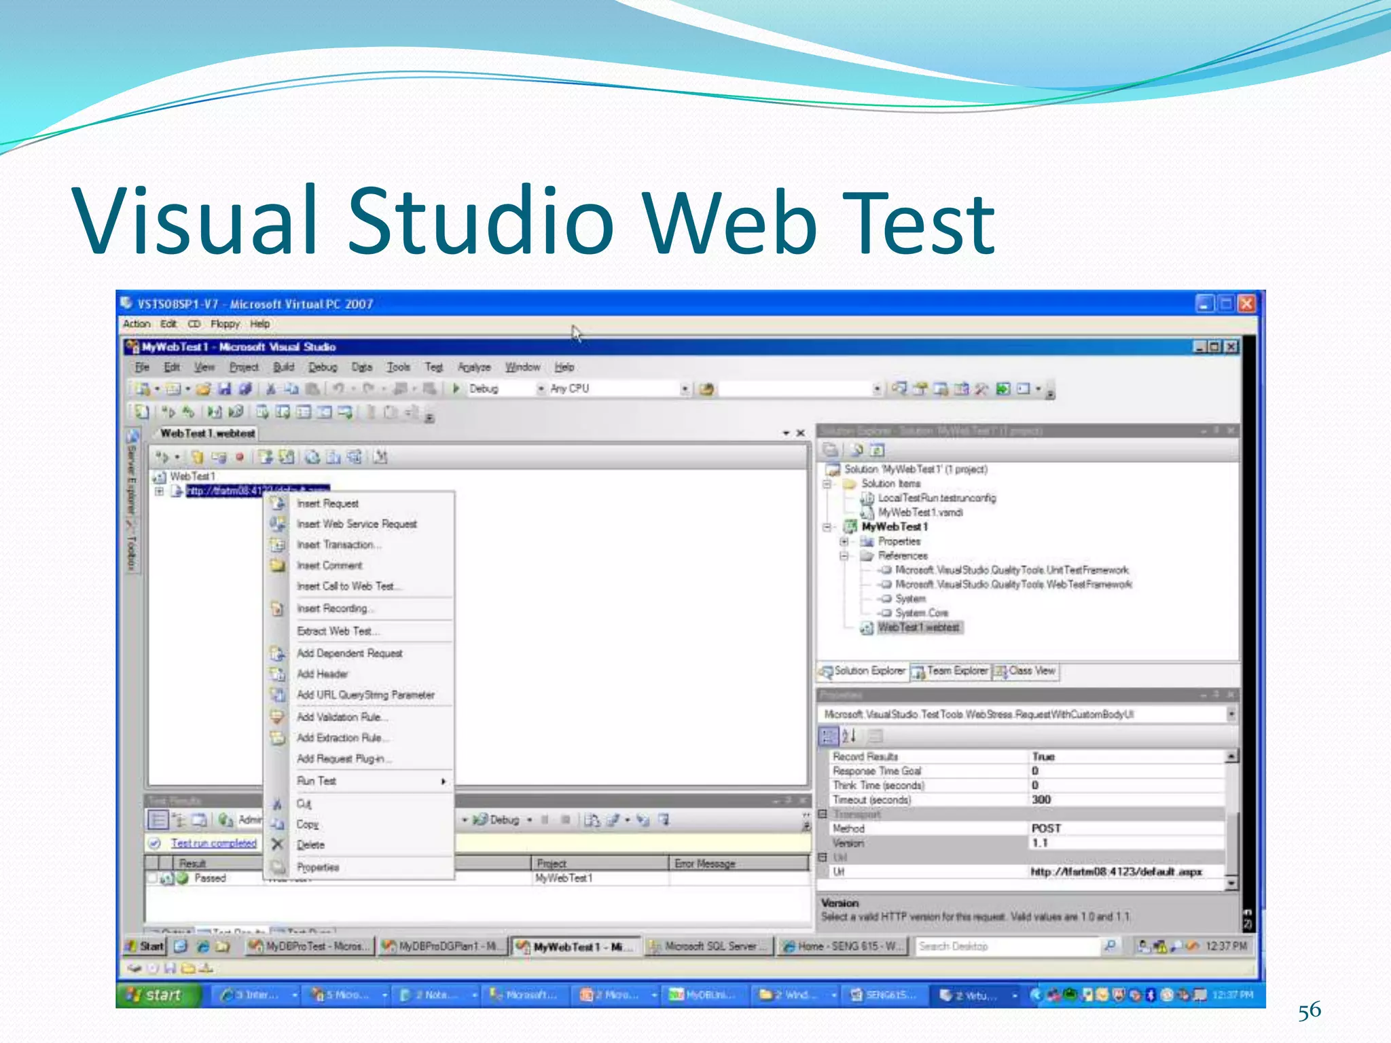Image resolution: width=1391 pixels, height=1043 pixels.
Task: Expand the Properties node in Solution Explorer
Action: click(x=844, y=542)
